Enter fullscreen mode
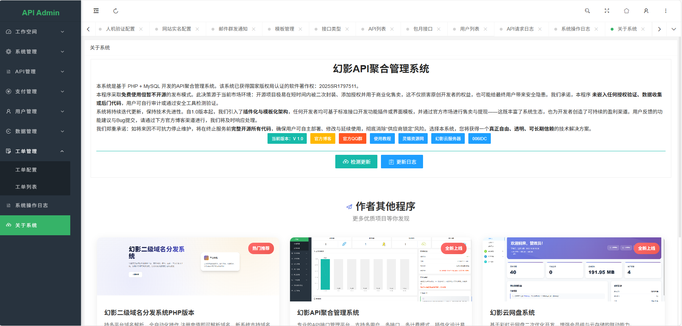This screenshot has height=326, width=682. [607, 11]
